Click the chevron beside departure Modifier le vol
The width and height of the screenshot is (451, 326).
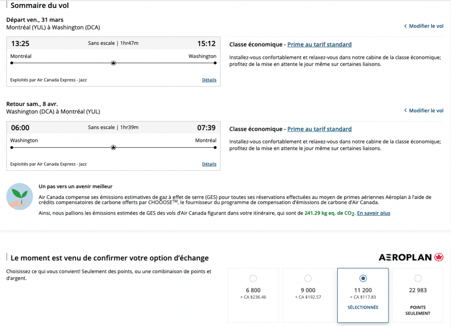click(x=405, y=26)
